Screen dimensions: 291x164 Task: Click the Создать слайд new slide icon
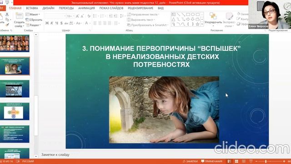[19, 16]
